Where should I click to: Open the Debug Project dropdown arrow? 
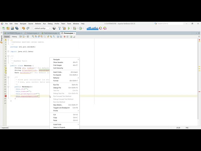(77, 28)
